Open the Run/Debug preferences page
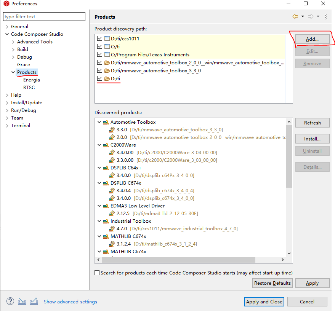 [x=24, y=110]
